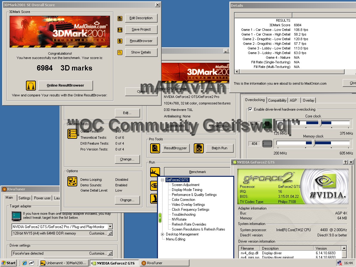
Task: Switch to Unbenannt - 3DMark2001 taskbar button
Action: [x=64, y=263]
